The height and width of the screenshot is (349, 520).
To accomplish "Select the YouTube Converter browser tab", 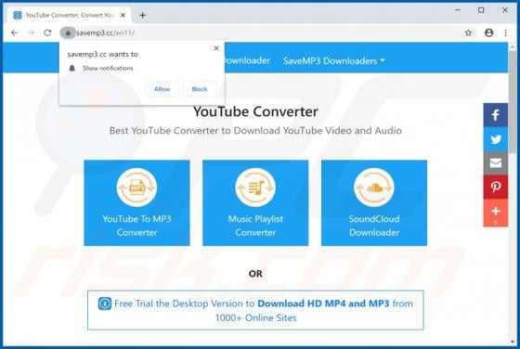I will click(x=69, y=15).
